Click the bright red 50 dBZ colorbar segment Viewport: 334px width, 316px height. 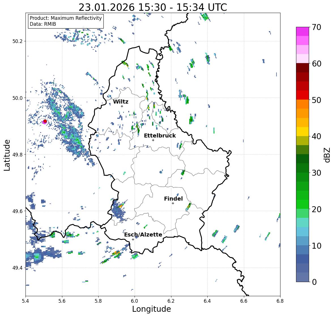303,95
